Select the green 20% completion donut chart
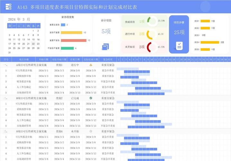Viewport: 231px width, 161px height. [152, 21]
